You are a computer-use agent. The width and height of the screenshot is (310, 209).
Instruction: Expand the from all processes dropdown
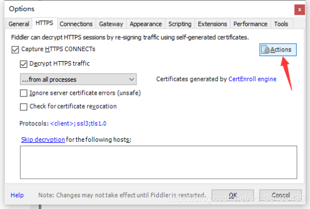[78, 80]
